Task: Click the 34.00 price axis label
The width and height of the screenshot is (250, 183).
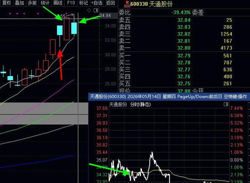Action: [110, 26]
